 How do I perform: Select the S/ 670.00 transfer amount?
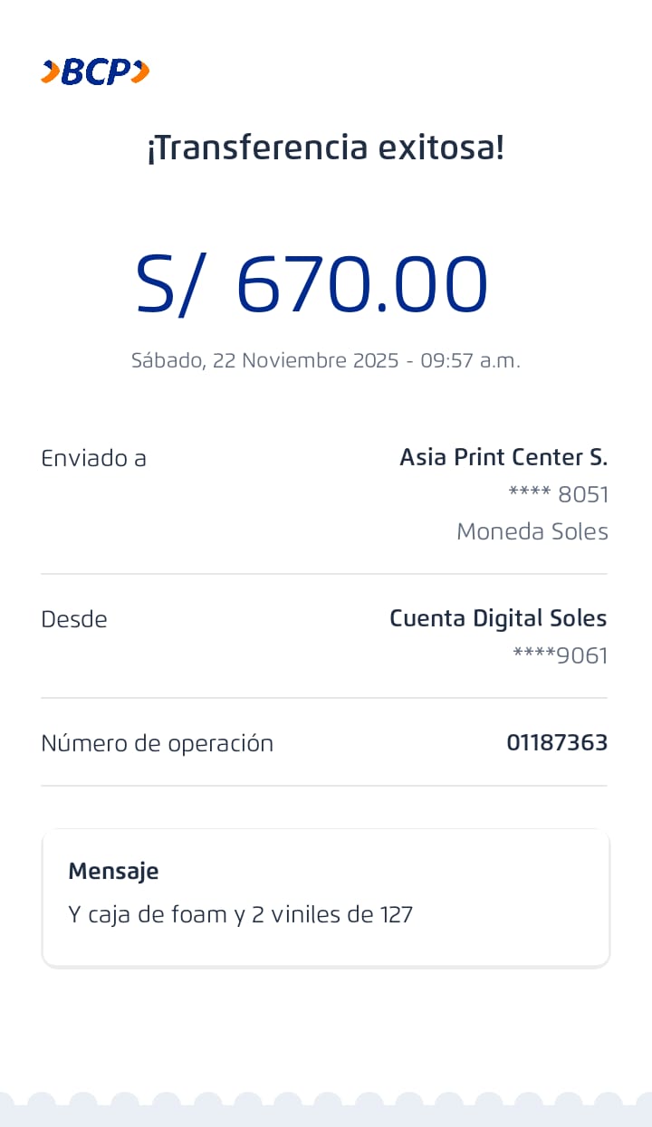pyautogui.click(x=312, y=284)
